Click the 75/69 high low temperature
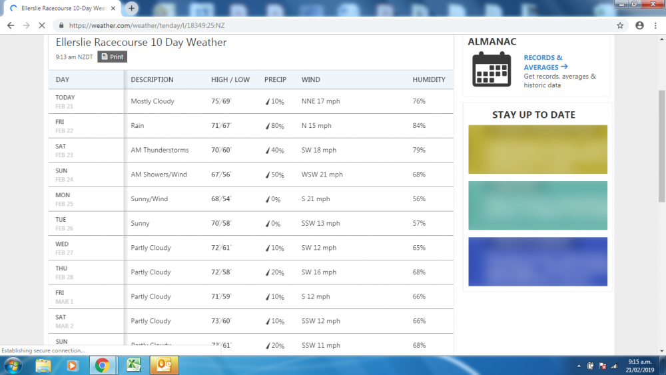 [x=221, y=101]
